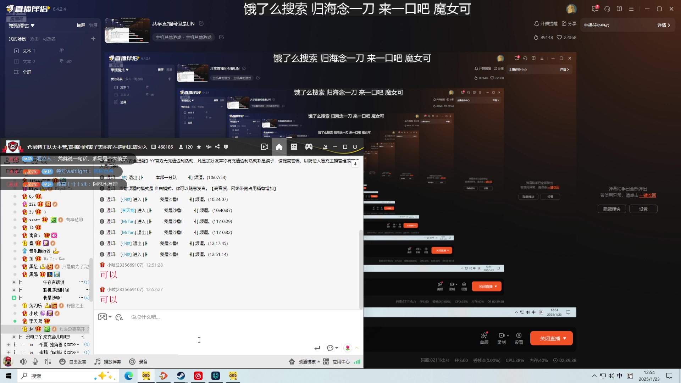Open YY chat font style icon
The image size is (681, 383).
(119, 317)
